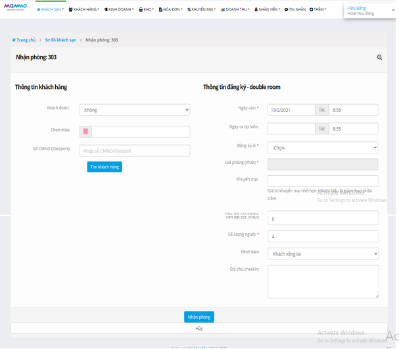Expand the Kênh bán dropdown

click(322, 254)
